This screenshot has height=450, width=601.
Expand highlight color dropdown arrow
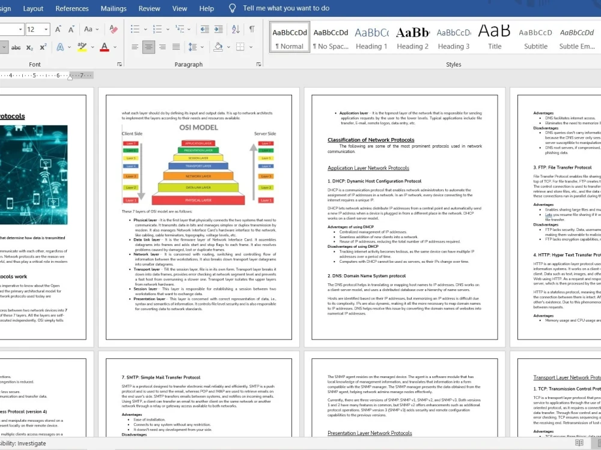point(93,47)
